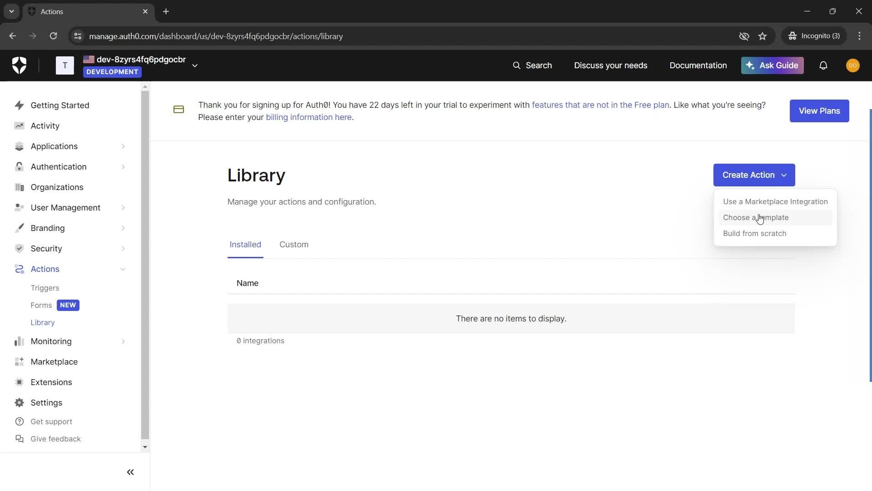Viewport: 872px width, 491px height.
Task: Collapse the Actions submenu chevron
Action: [x=123, y=269]
